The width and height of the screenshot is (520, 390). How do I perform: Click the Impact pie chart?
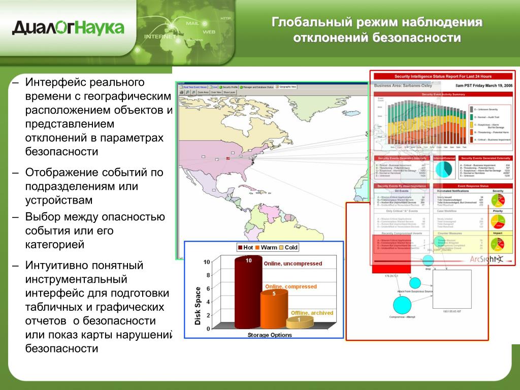tap(498, 244)
